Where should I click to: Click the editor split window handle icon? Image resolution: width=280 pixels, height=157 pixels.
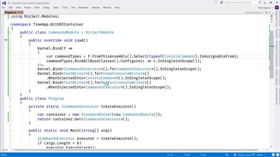click(x=272, y=16)
